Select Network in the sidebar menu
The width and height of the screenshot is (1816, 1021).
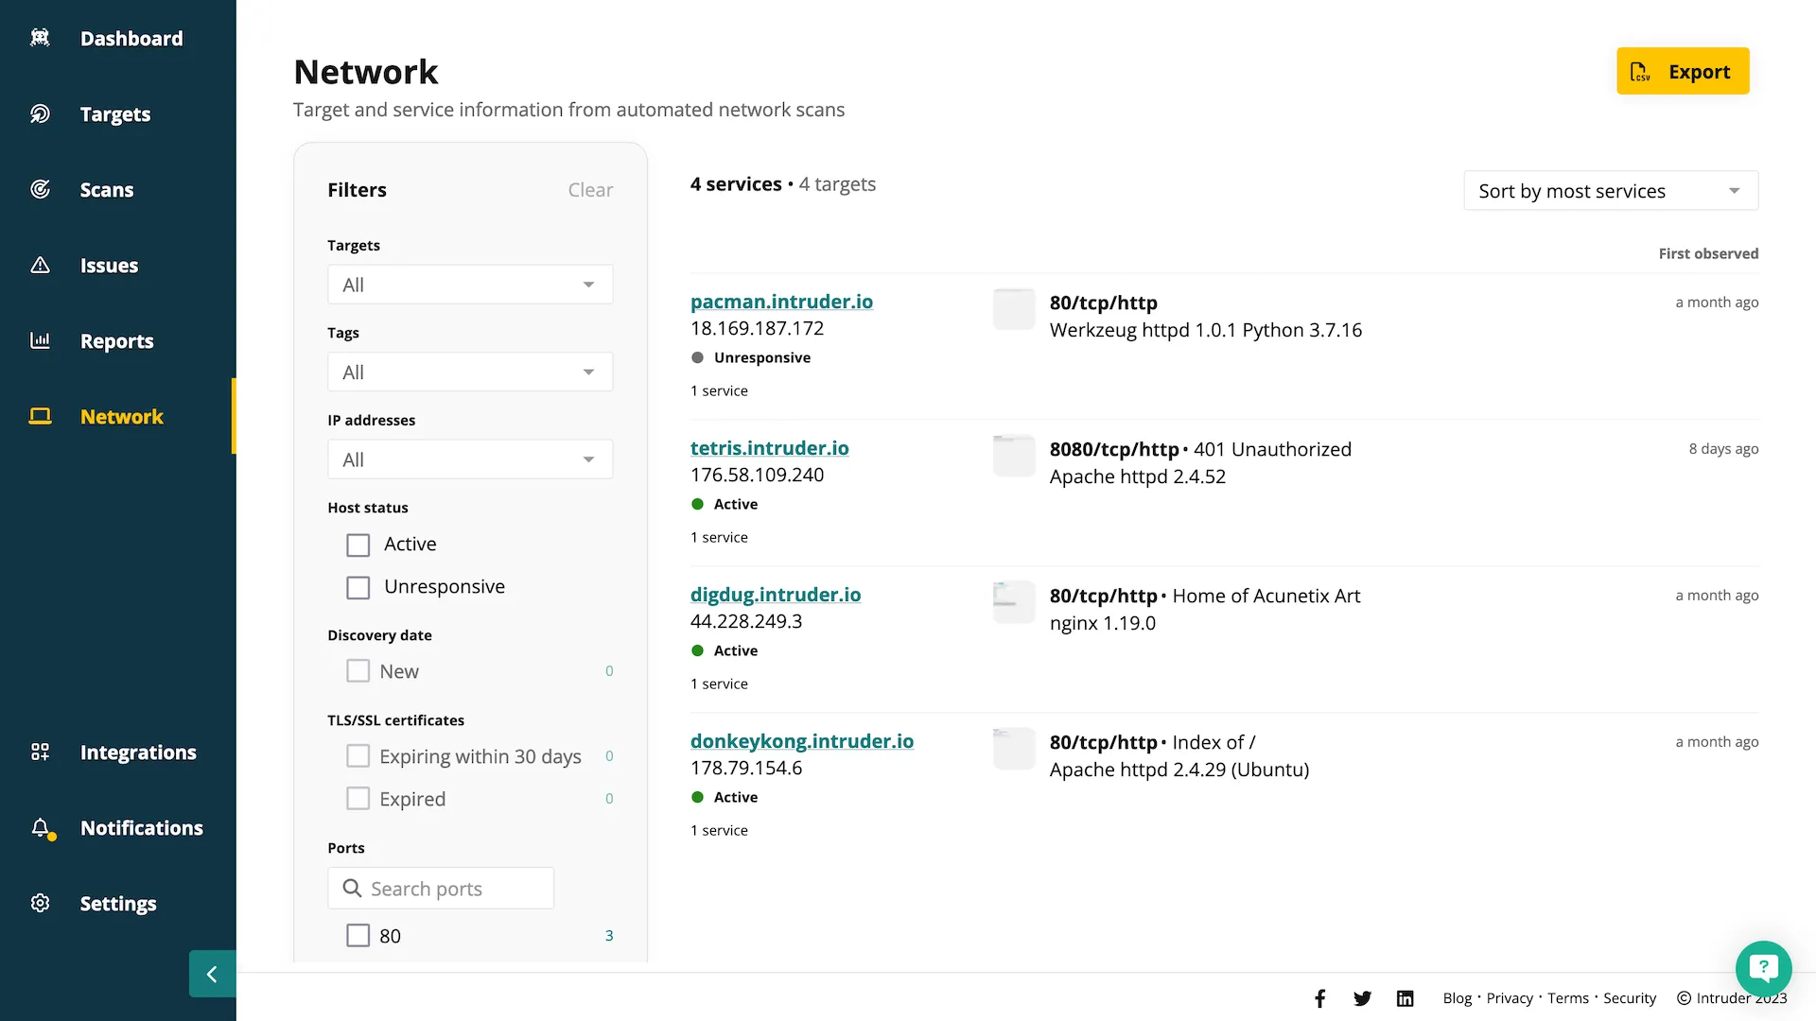pos(121,416)
